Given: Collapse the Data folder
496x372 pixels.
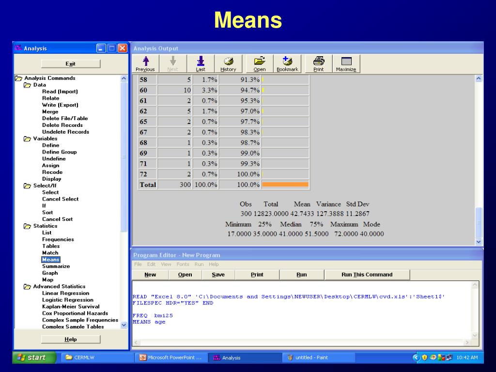Looking at the screenshot, I should (x=28, y=85).
